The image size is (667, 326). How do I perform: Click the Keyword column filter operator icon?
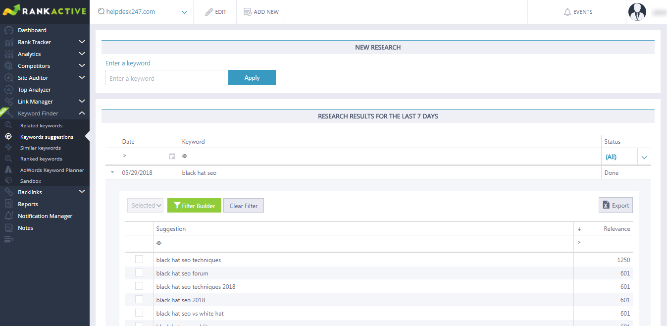coord(185,157)
